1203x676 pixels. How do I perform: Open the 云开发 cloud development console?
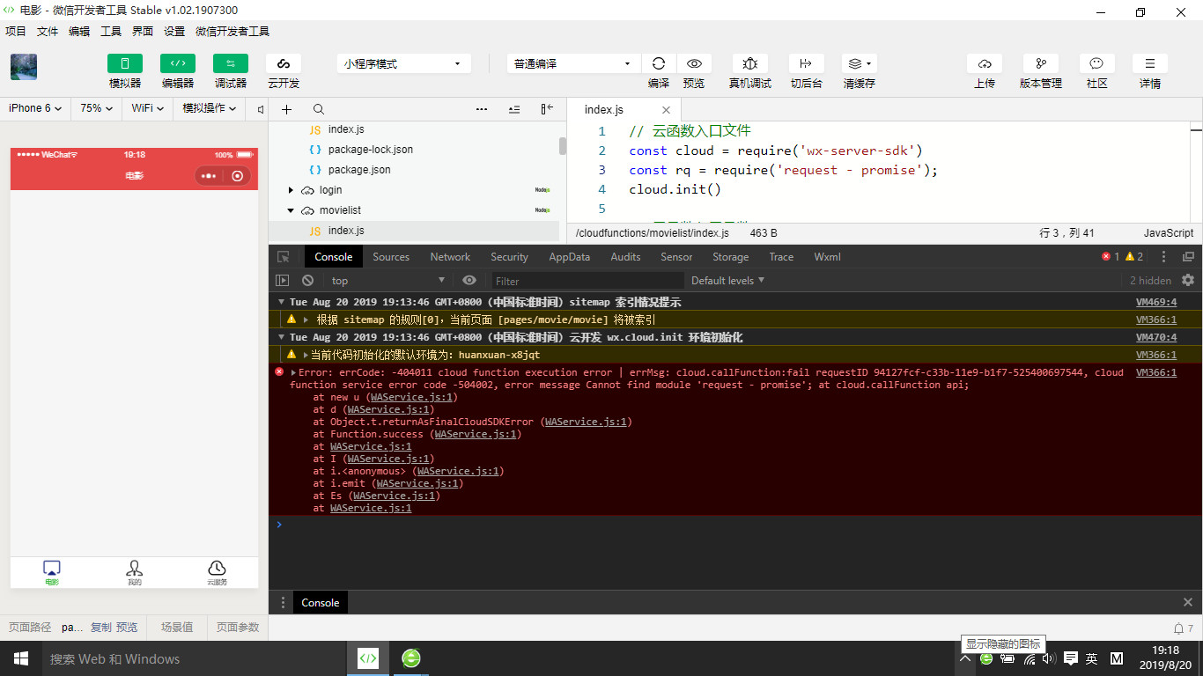284,63
